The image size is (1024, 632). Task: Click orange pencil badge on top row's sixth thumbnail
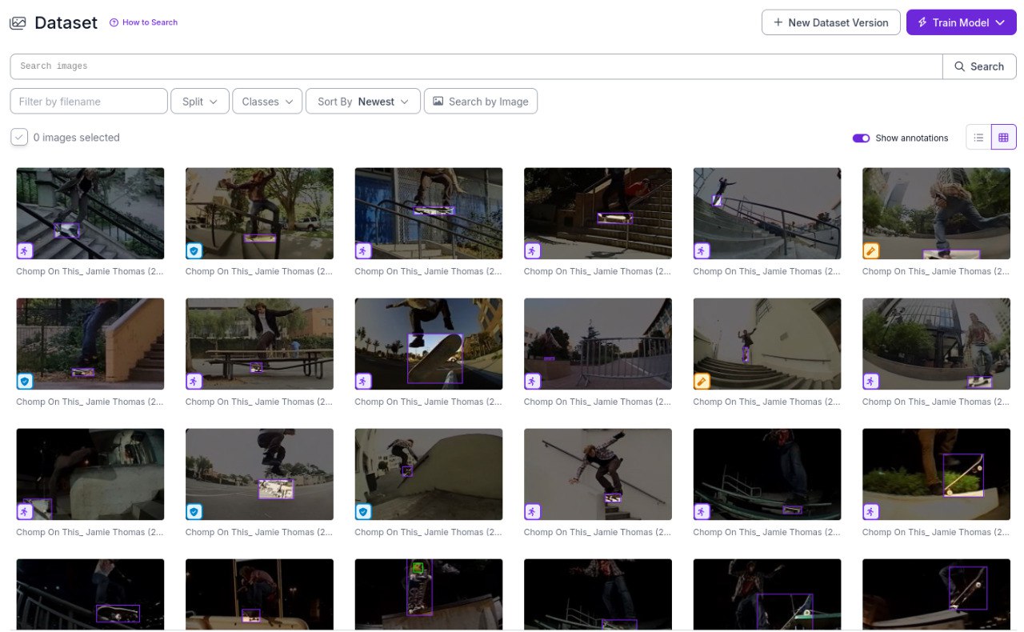[871, 251]
